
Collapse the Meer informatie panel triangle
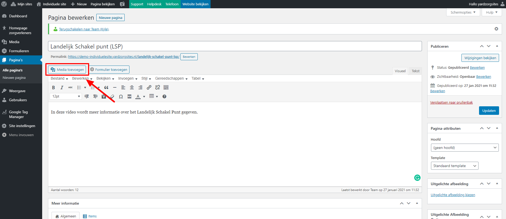click(417, 203)
